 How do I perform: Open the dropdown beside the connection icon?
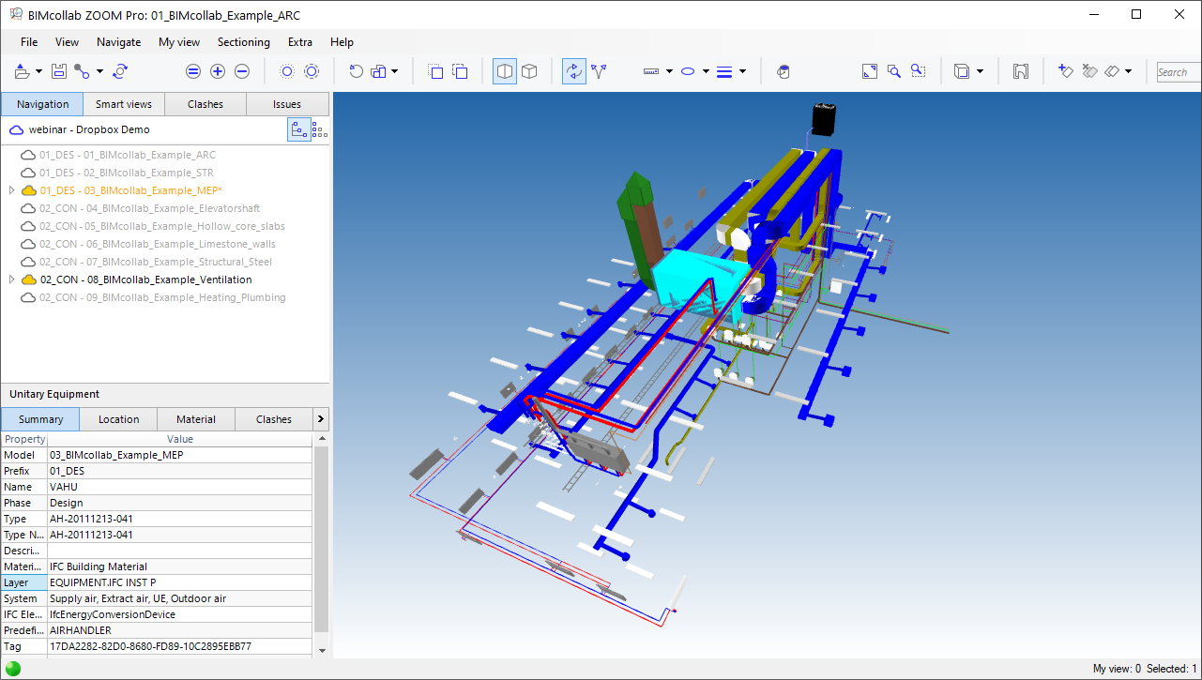pos(99,71)
